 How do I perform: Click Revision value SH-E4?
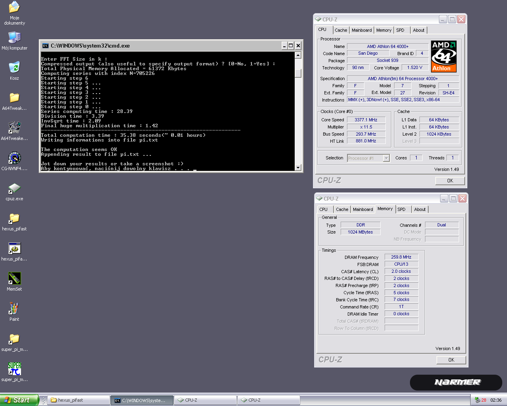[x=448, y=93]
